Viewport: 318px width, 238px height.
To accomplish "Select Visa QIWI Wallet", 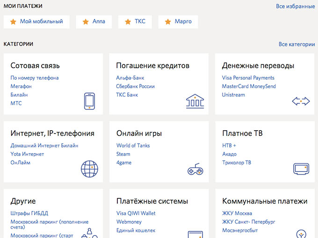I will click(136, 213).
